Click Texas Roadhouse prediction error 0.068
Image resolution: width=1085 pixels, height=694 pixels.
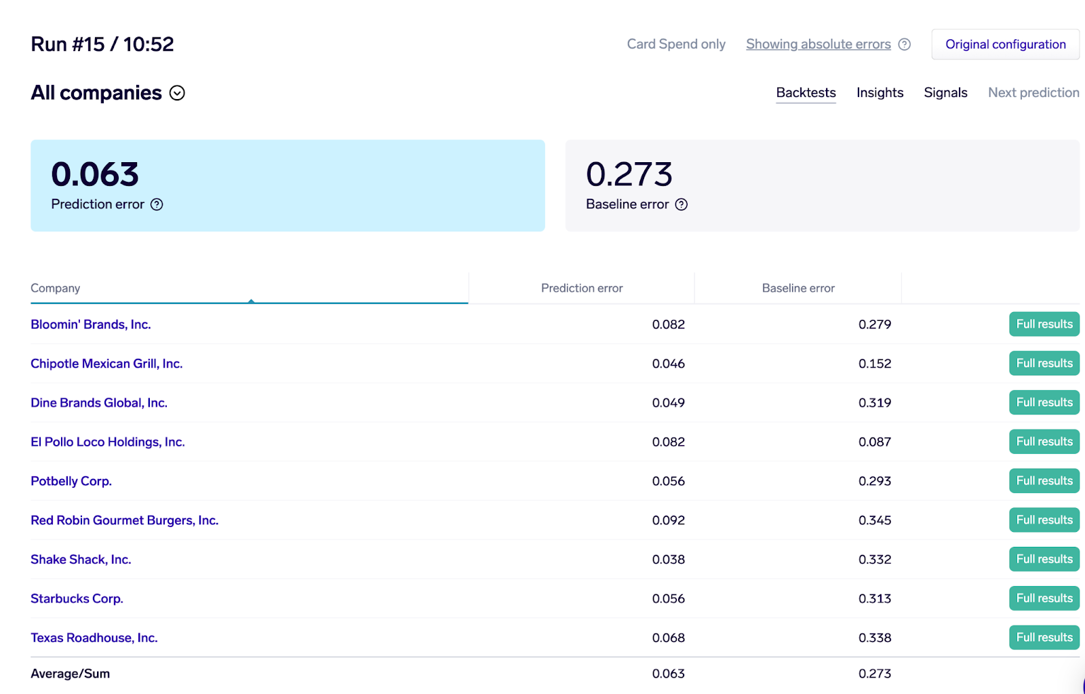(x=669, y=638)
